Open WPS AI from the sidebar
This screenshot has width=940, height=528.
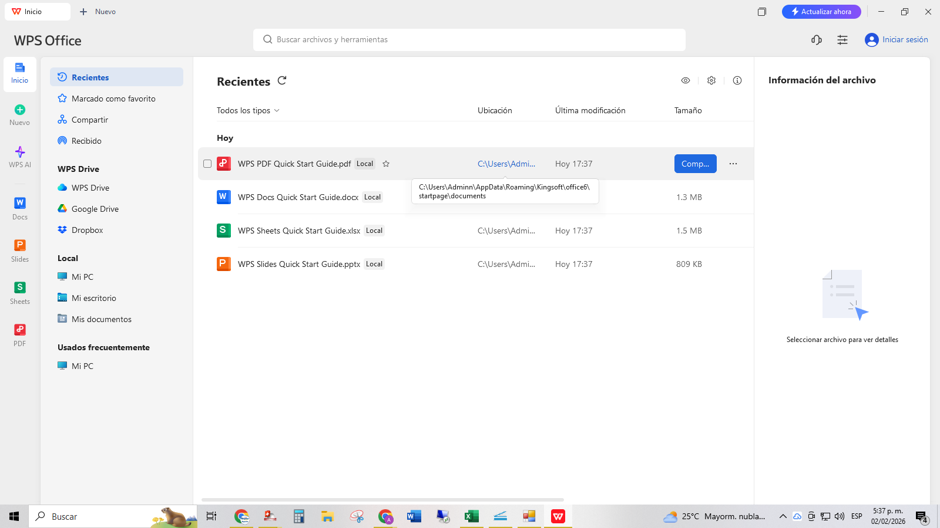pos(20,157)
